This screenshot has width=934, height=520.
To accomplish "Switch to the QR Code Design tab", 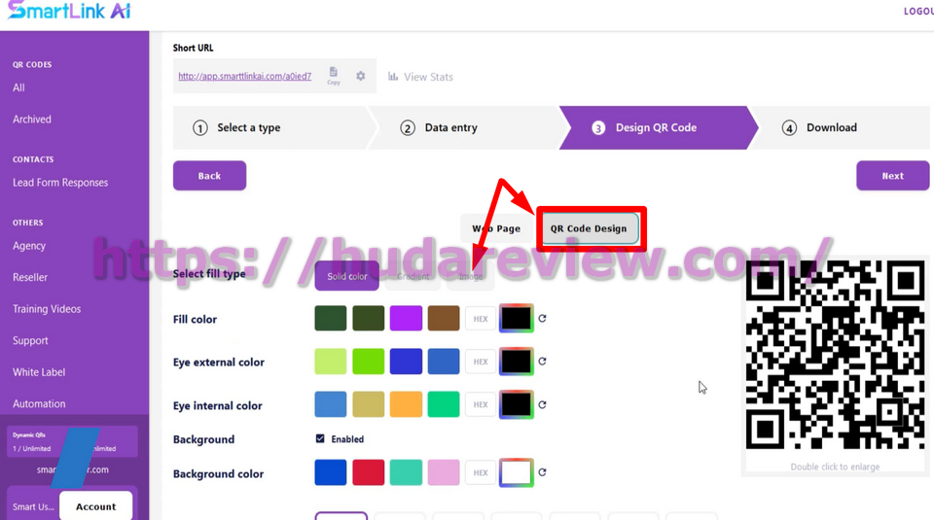I will 589,228.
